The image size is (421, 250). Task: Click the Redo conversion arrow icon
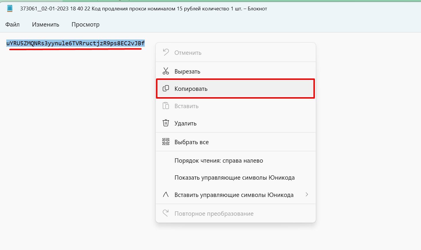(166, 213)
